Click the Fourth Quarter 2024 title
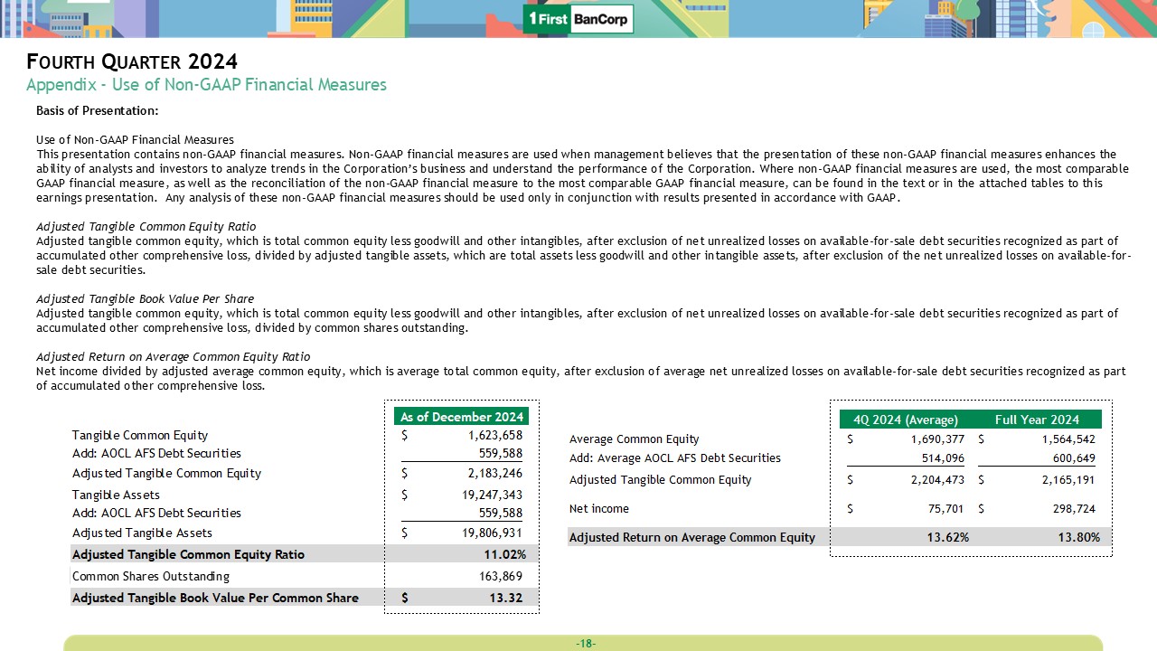The width and height of the screenshot is (1157, 651). [x=132, y=62]
